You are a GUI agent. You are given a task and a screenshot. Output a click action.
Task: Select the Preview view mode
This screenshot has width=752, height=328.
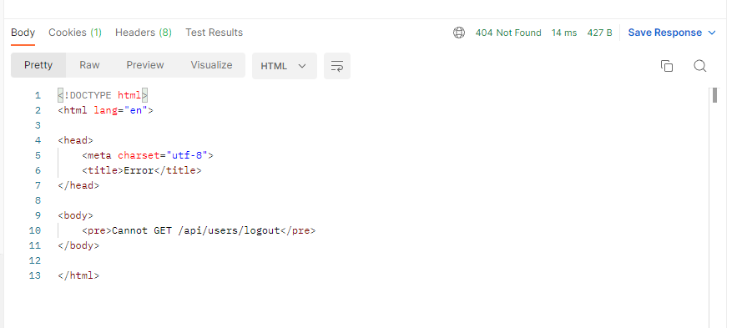click(x=145, y=65)
